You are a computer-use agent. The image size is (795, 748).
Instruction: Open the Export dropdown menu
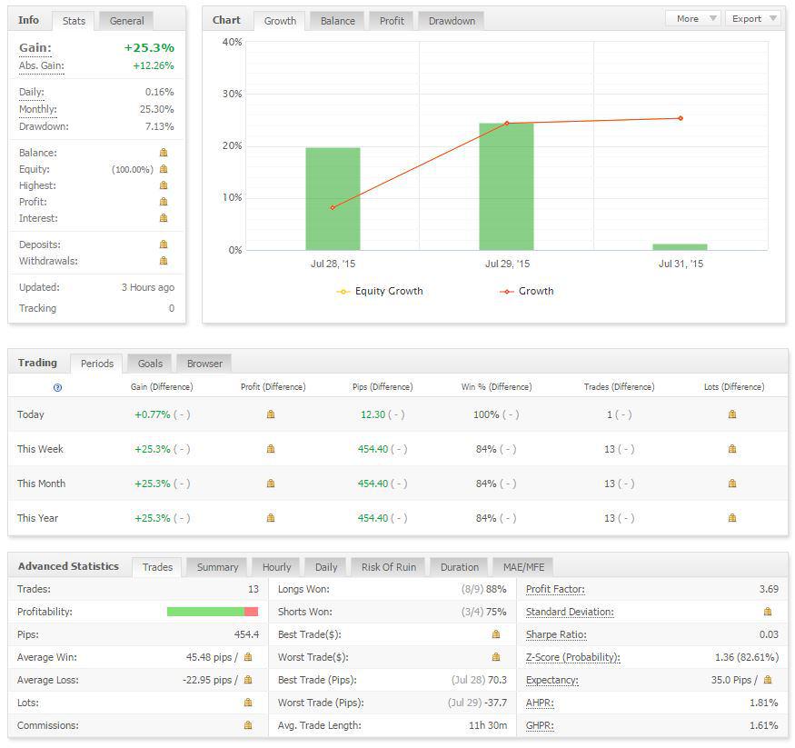[x=753, y=19]
